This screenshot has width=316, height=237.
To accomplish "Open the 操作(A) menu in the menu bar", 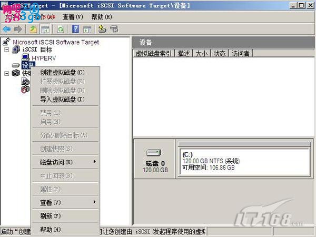I will click(x=44, y=17).
